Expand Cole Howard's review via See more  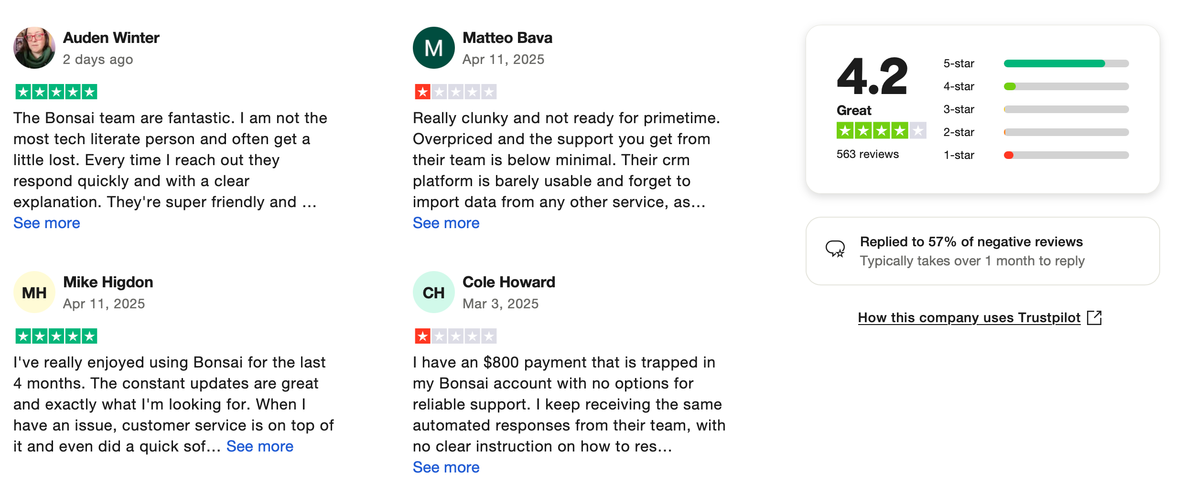446,467
